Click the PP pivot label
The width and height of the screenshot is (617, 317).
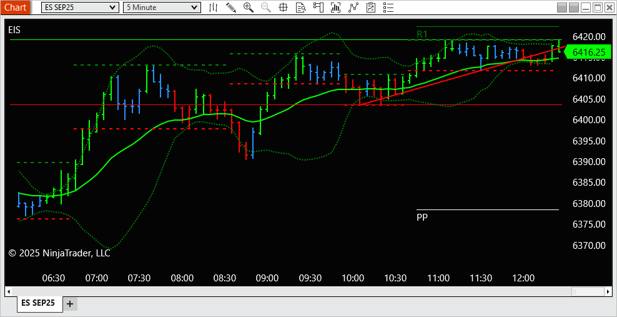pyautogui.click(x=422, y=217)
